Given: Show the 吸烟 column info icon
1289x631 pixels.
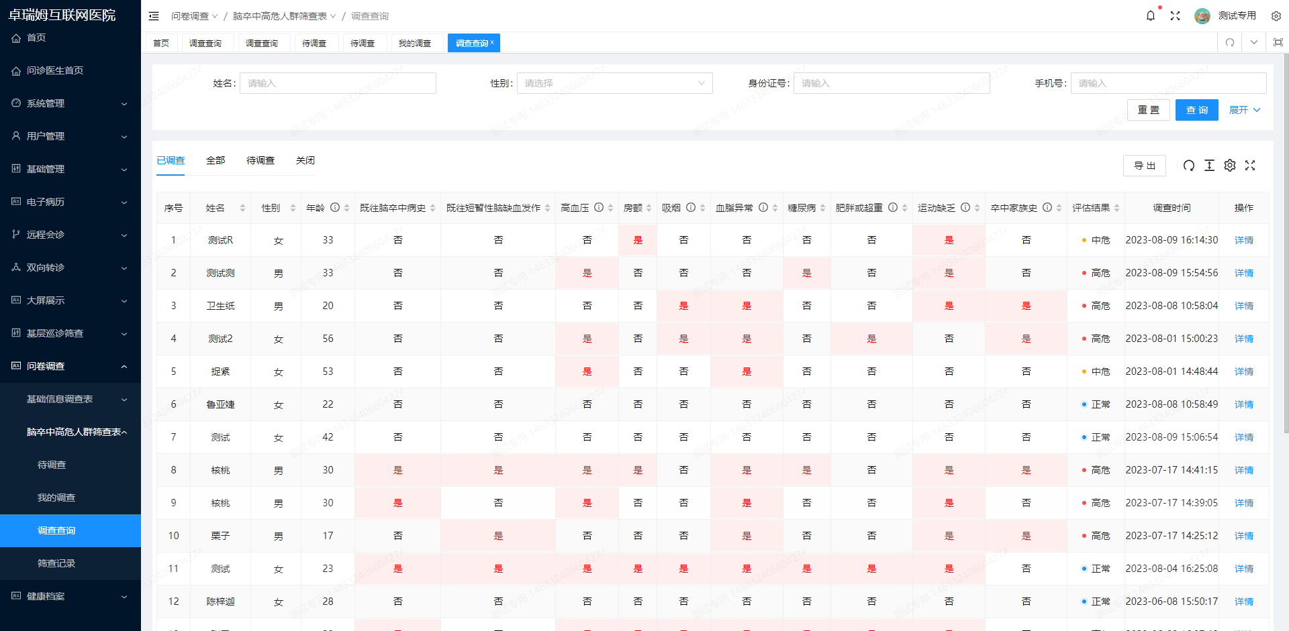Looking at the screenshot, I should coord(690,208).
